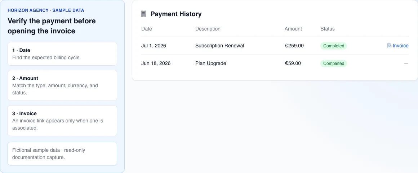Click the '3 · Invoice' step card

pyautogui.click(x=62, y=121)
